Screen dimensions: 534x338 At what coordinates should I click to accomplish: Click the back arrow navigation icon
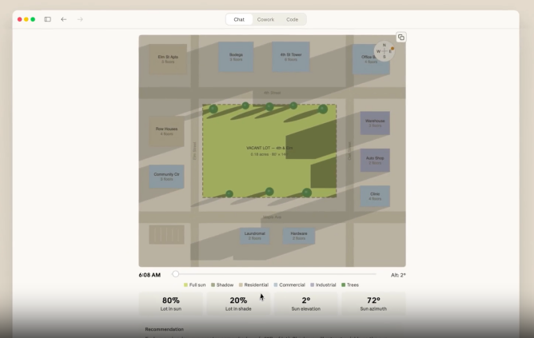click(x=64, y=19)
